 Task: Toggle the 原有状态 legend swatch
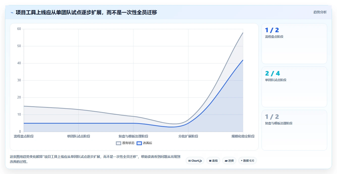point(119,143)
